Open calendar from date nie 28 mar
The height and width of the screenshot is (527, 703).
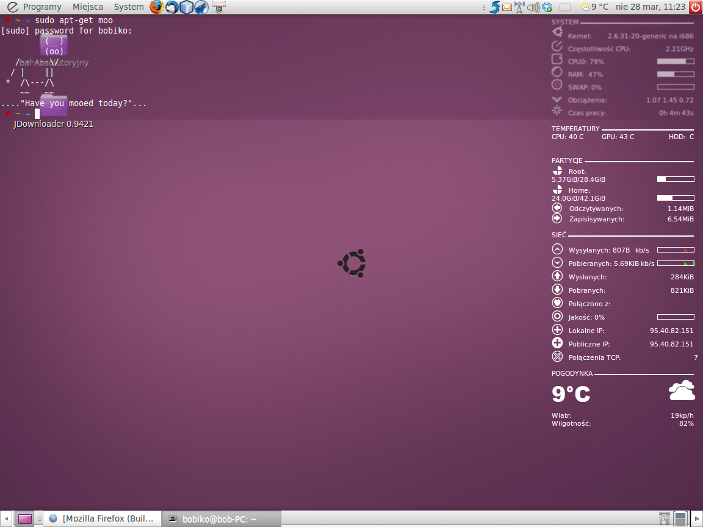651,7
